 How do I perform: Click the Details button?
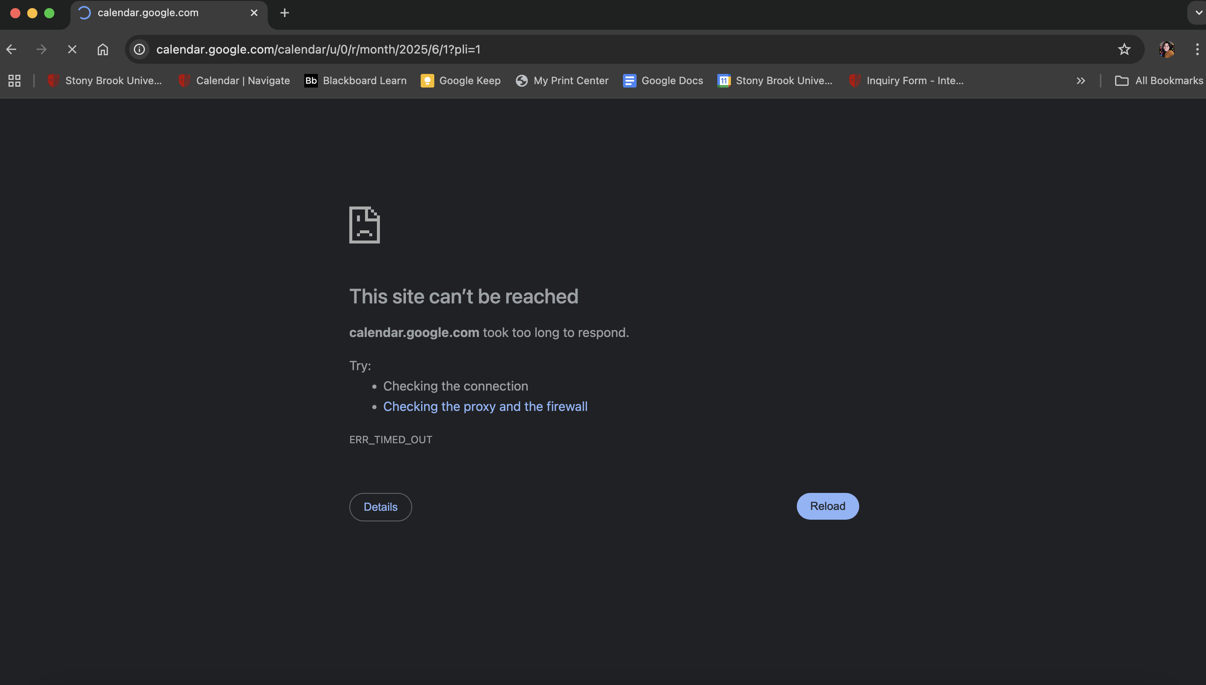(x=380, y=507)
